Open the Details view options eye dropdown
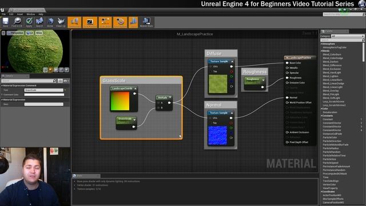The width and height of the screenshot is (366, 206). tap(66, 81)
